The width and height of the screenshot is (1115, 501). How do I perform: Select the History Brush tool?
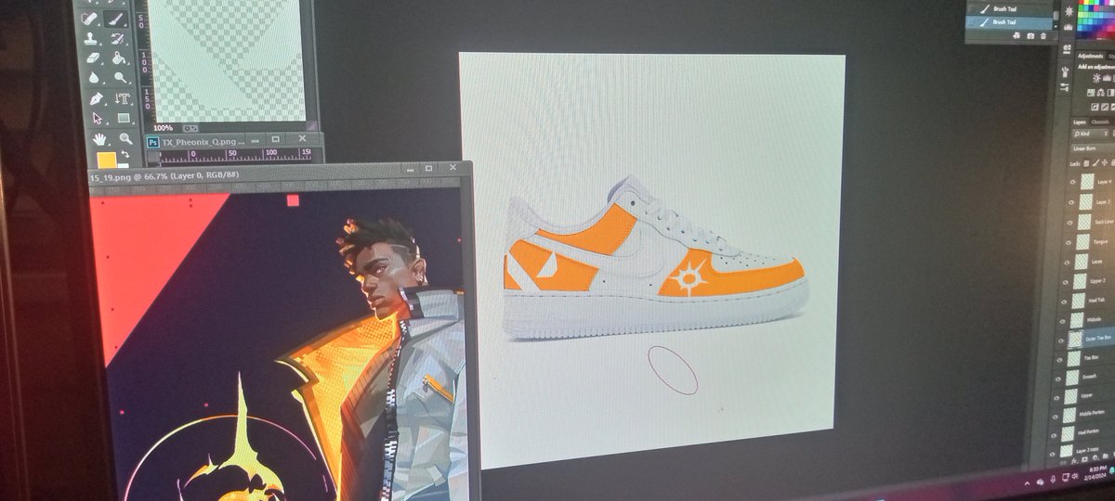coord(117,38)
